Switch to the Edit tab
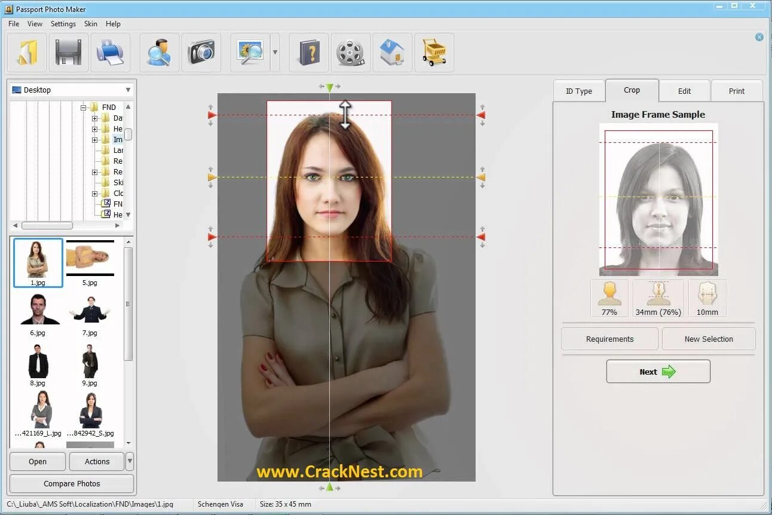 pyautogui.click(x=685, y=91)
